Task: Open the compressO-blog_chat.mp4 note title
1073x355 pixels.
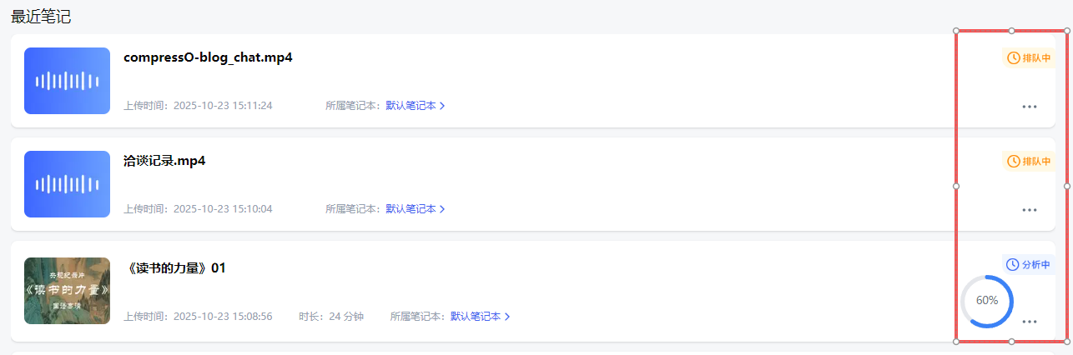Action: coord(208,57)
